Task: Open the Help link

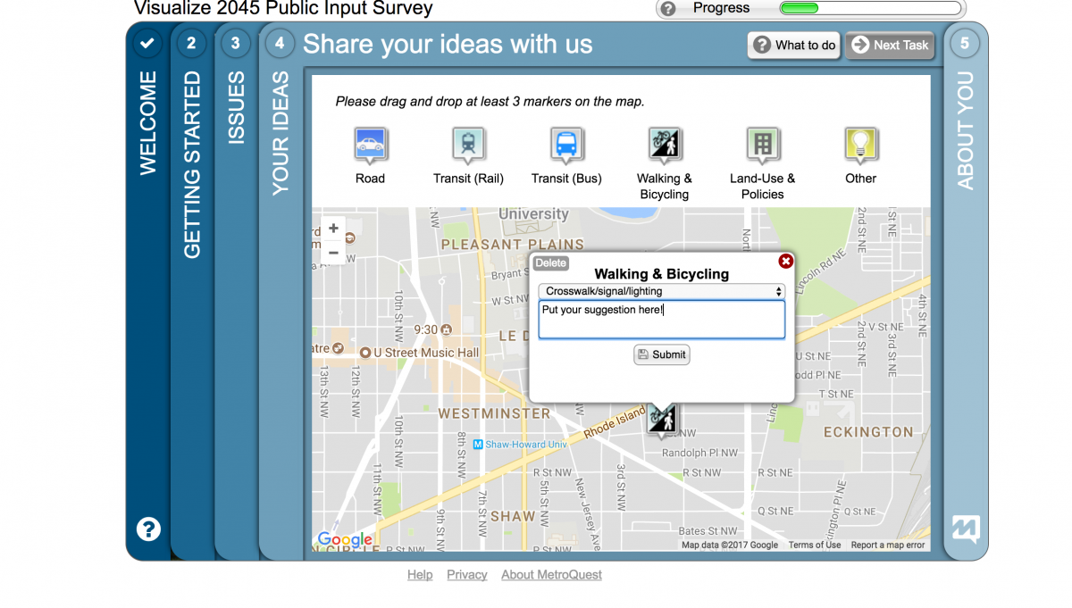Action: pyautogui.click(x=420, y=575)
